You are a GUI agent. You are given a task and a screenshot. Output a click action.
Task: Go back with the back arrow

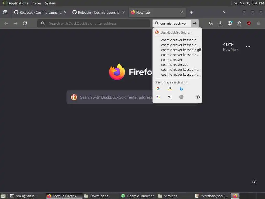tap(6, 23)
